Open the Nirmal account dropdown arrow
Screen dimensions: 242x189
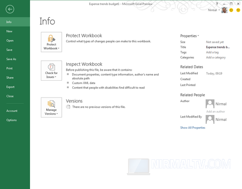(x=219, y=10)
